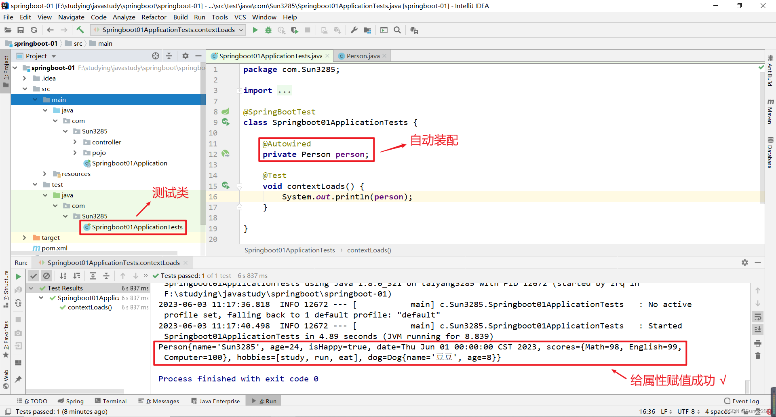Image resolution: width=776 pixels, height=417 pixels.
Task: Open the Navigate menu
Action: click(71, 17)
